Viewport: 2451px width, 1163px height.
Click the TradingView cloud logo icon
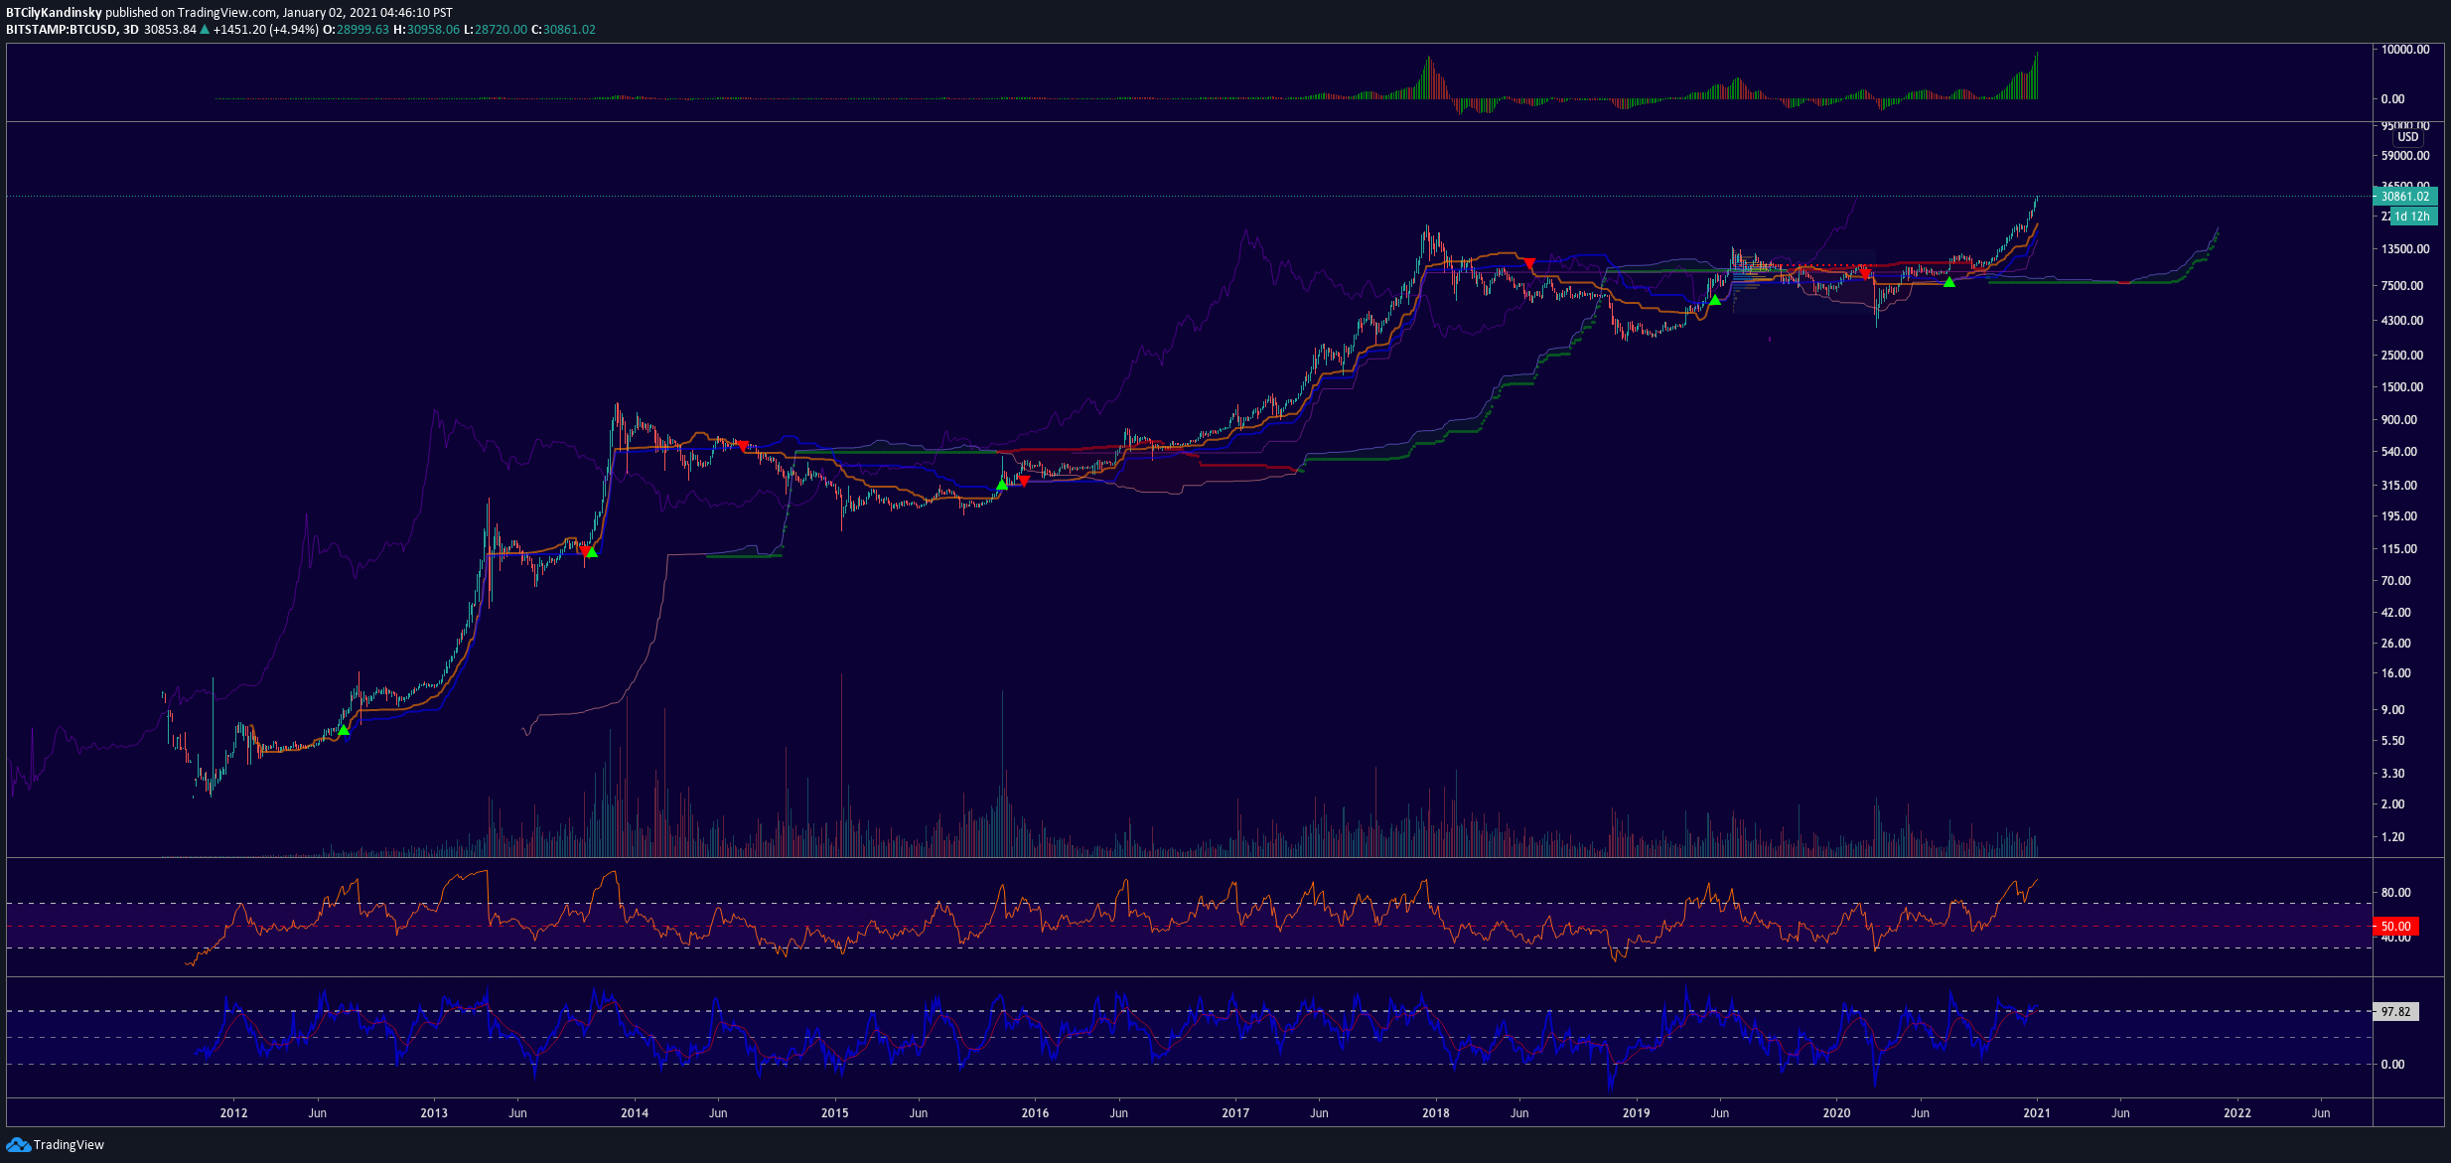click(x=18, y=1145)
